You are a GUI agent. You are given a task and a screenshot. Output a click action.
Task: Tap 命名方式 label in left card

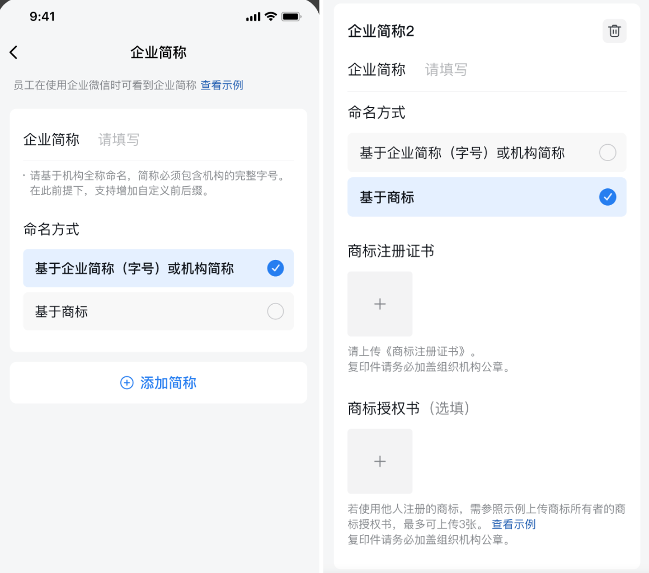click(51, 229)
